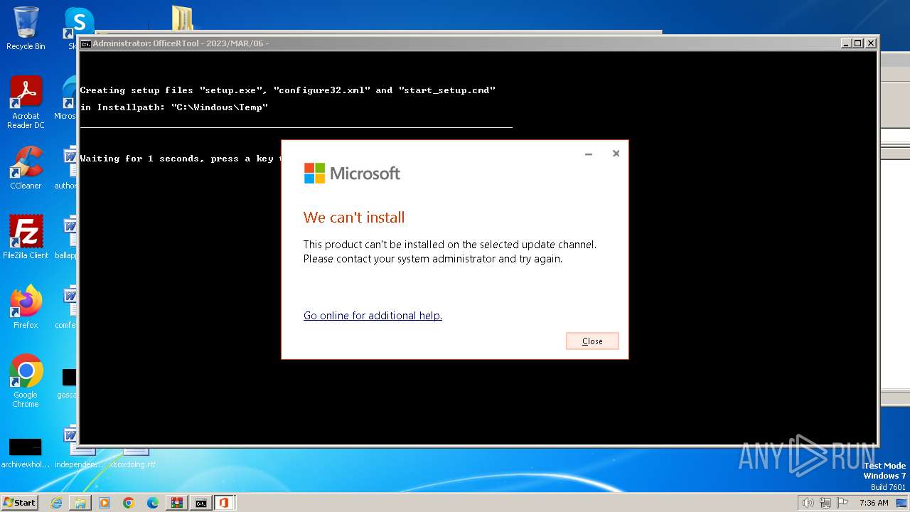Launch Windows Media Player from taskbar

[x=105, y=503]
